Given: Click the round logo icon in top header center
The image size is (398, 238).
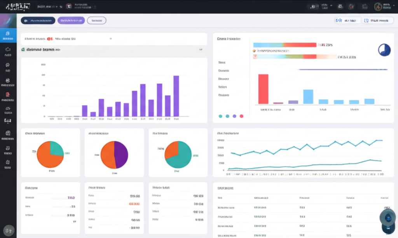Looking at the screenshot, I should [x=69, y=6].
